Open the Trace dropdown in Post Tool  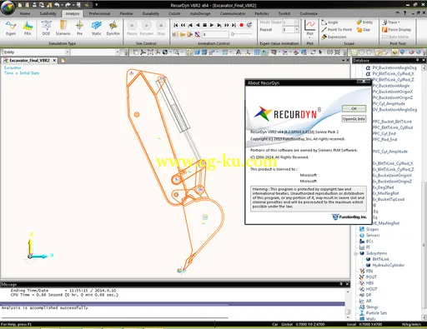tap(391, 22)
